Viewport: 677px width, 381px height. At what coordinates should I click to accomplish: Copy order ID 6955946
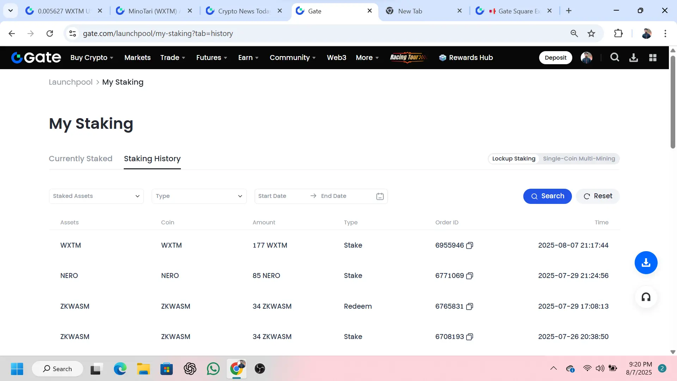[469, 246]
